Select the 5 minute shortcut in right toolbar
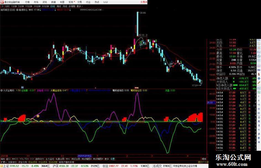The image size is (261, 168). pyautogui.click(x=259, y=101)
